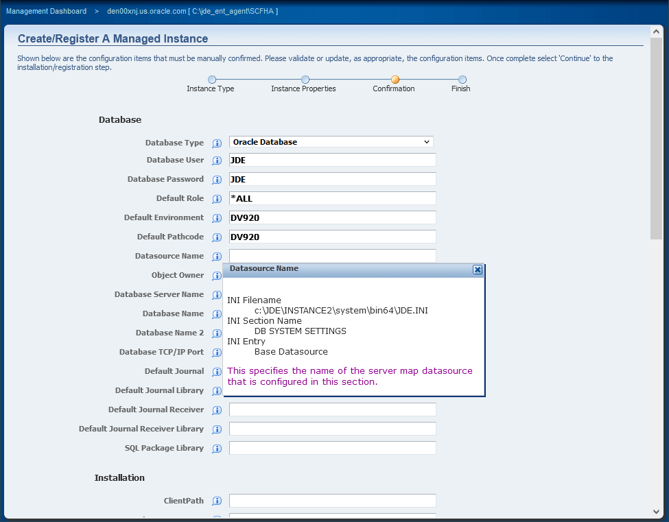This screenshot has width=669, height=522.
Task: View help for Database Name 2
Action: pyautogui.click(x=217, y=333)
